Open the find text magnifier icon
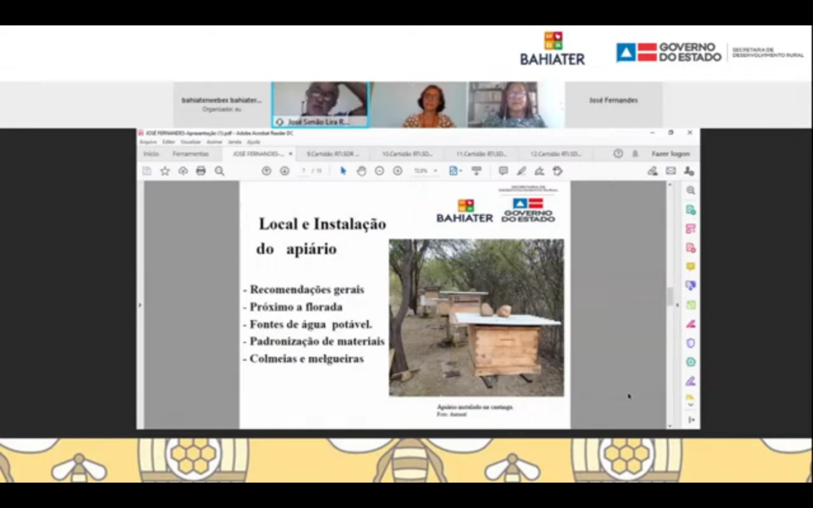Image resolution: width=813 pixels, height=508 pixels. click(x=219, y=171)
